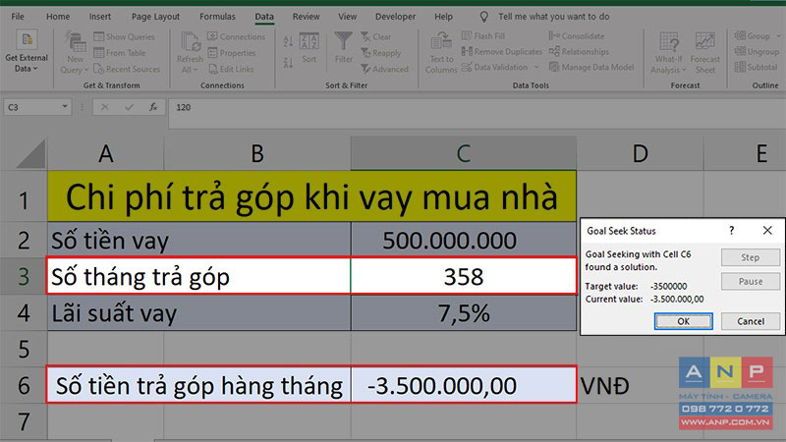Click Ungroup in Outline
The width and height of the screenshot is (786, 442).
pos(757,52)
